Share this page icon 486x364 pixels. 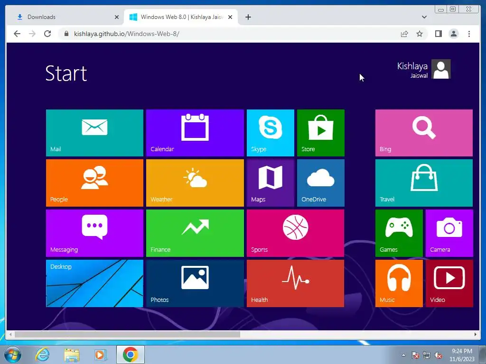click(404, 34)
